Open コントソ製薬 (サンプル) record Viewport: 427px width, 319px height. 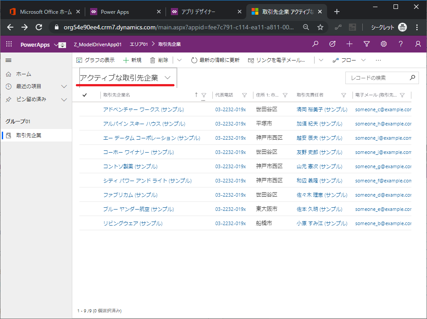click(130, 166)
